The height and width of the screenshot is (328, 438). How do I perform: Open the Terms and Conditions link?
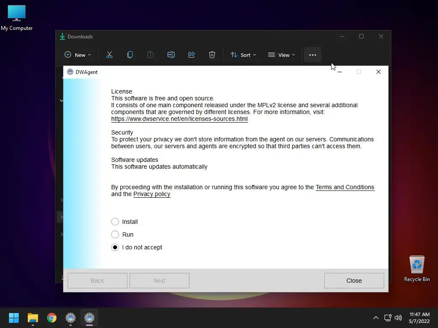point(345,187)
